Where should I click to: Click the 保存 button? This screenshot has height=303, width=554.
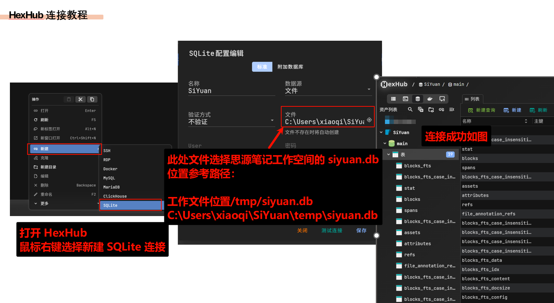click(x=362, y=231)
